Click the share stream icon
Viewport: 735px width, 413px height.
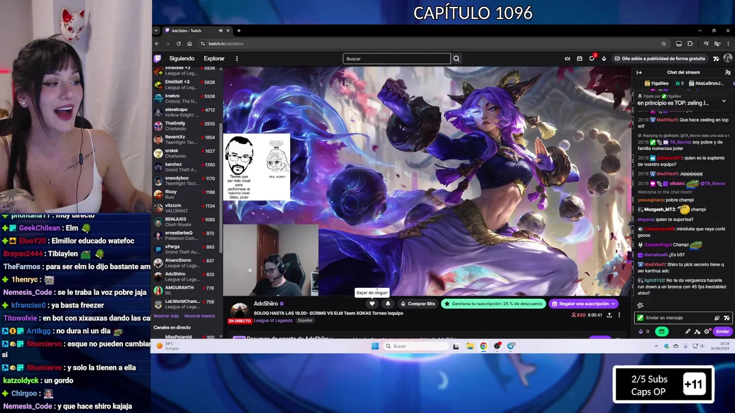609,315
